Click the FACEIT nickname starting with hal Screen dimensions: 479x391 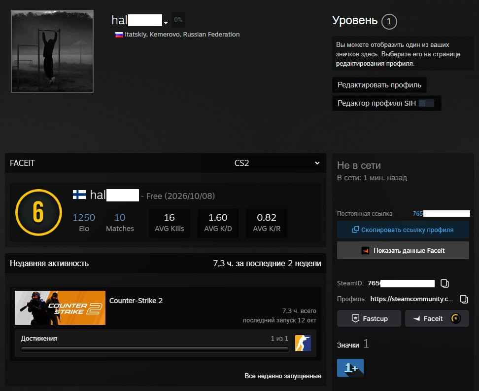[114, 195]
